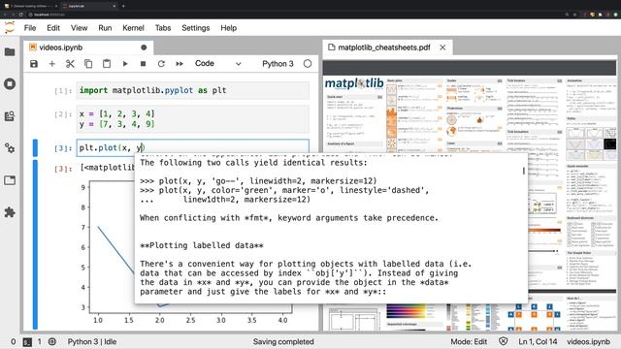
Task: Click the browser reload button
Action: (20, 15)
